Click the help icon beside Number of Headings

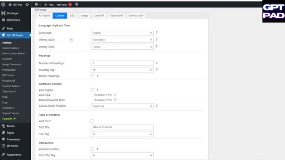click(156, 63)
